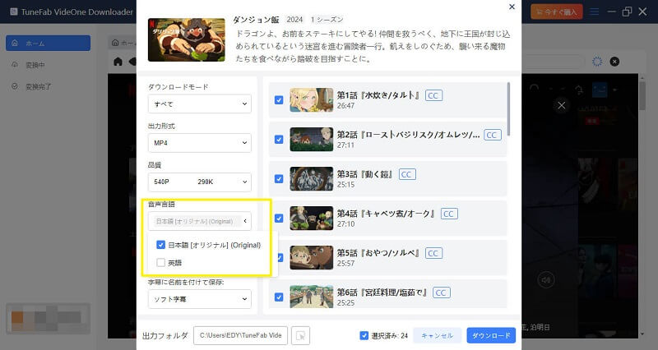Click CC badge on 第6話
The height and width of the screenshot is (350, 658).
coord(442,292)
